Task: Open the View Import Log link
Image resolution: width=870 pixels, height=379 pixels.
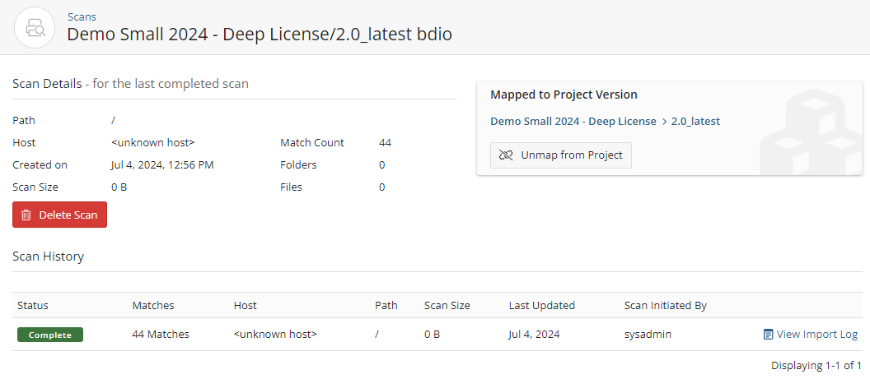Action: tap(816, 335)
